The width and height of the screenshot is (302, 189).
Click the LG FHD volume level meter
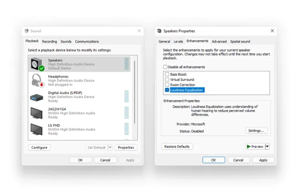click(126, 129)
